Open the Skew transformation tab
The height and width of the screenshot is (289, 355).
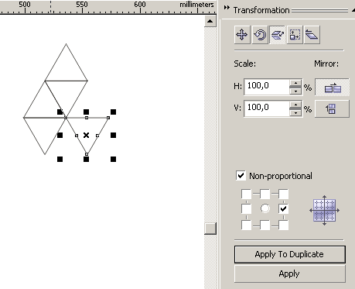pyautogui.click(x=312, y=35)
